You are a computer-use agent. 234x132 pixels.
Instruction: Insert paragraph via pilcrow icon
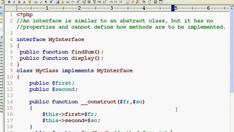coord(46,2)
